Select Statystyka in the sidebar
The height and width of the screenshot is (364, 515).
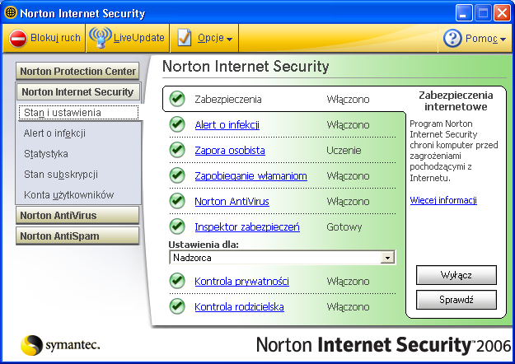pyautogui.click(x=45, y=154)
